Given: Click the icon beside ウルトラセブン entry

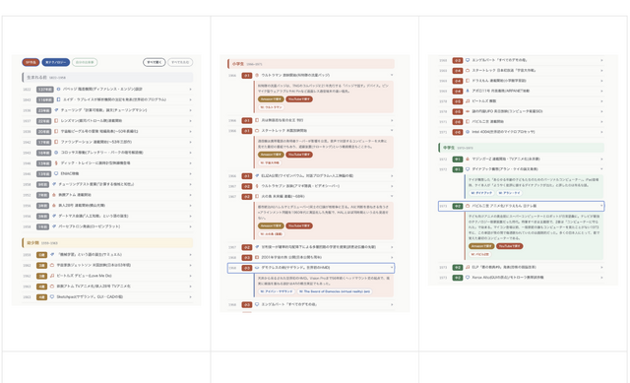Looking at the screenshot, I should [x=257, y=186].
